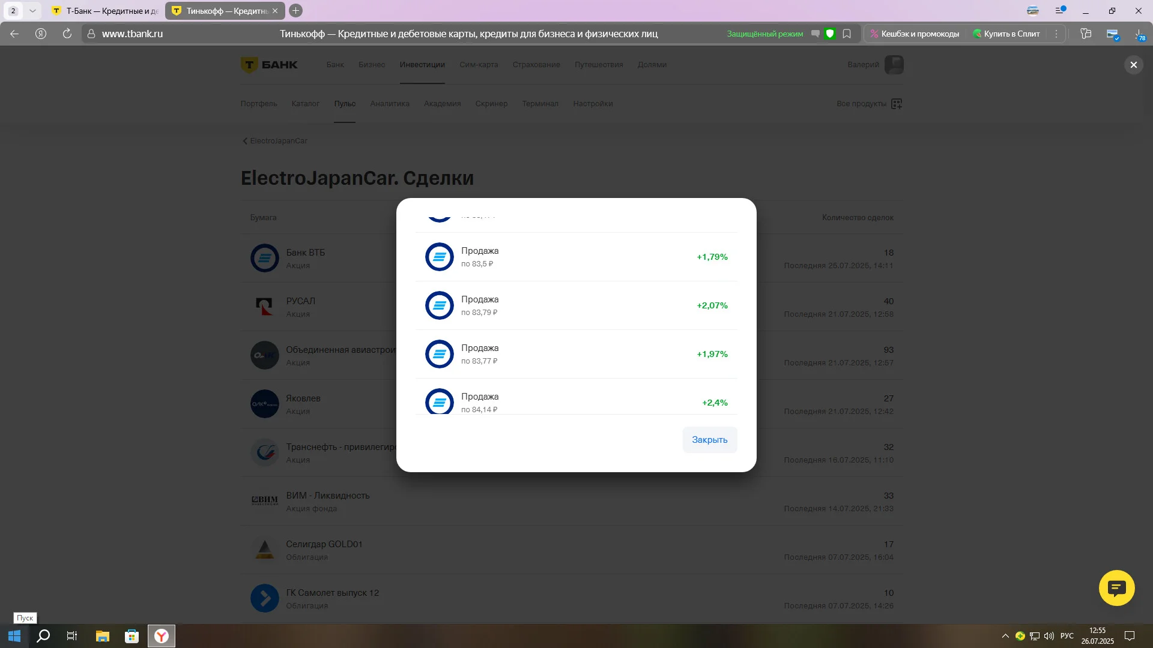Expand hidden system tray icons
The image size is (1153, 648).
[1005, 636]
